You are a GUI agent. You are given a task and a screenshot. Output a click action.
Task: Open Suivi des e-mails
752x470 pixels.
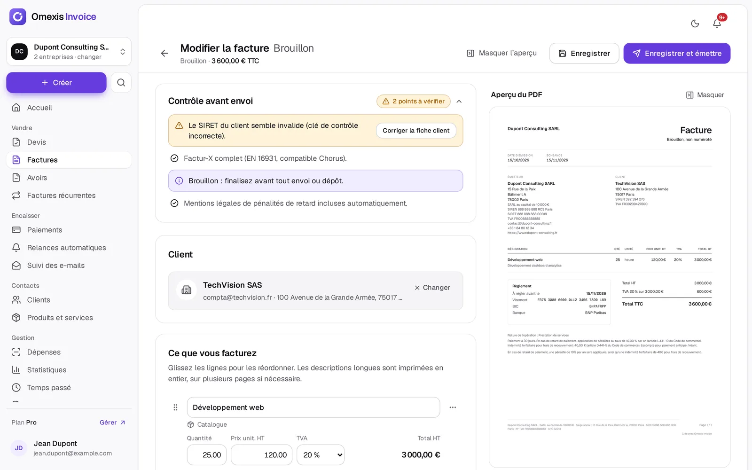coord(69,266)
